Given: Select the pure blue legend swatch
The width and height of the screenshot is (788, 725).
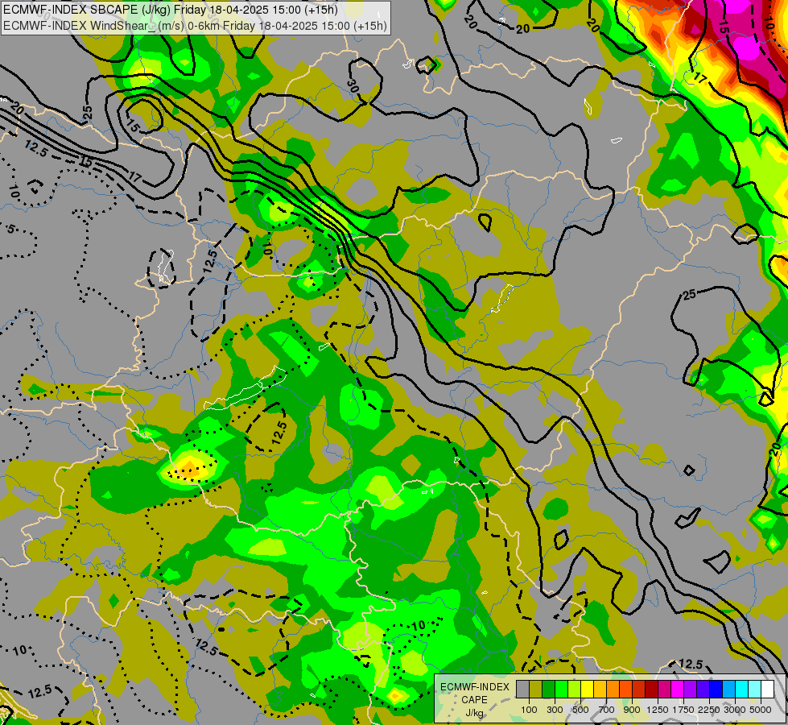Looking at the screenshot, I should (x=716, y=690).
